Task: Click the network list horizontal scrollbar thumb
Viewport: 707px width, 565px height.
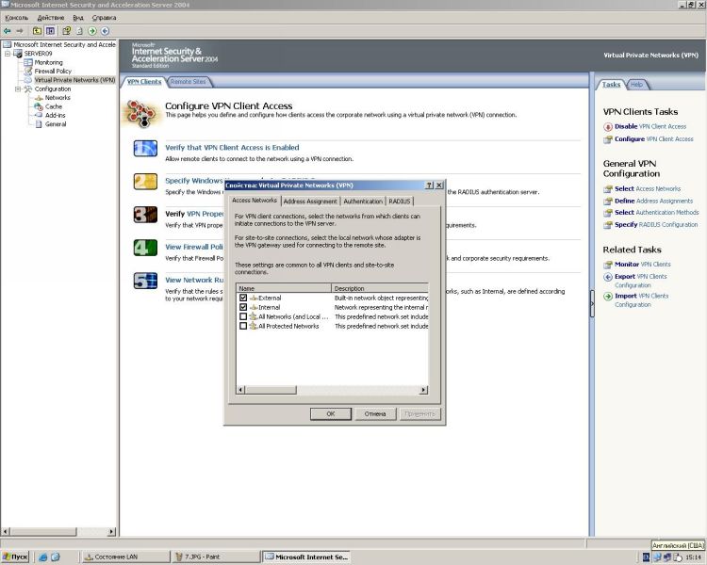Action: point(271,390)
